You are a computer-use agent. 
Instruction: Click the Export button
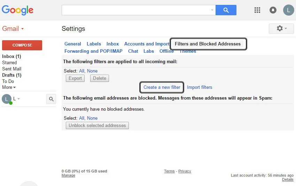click(x=75, y=78)
